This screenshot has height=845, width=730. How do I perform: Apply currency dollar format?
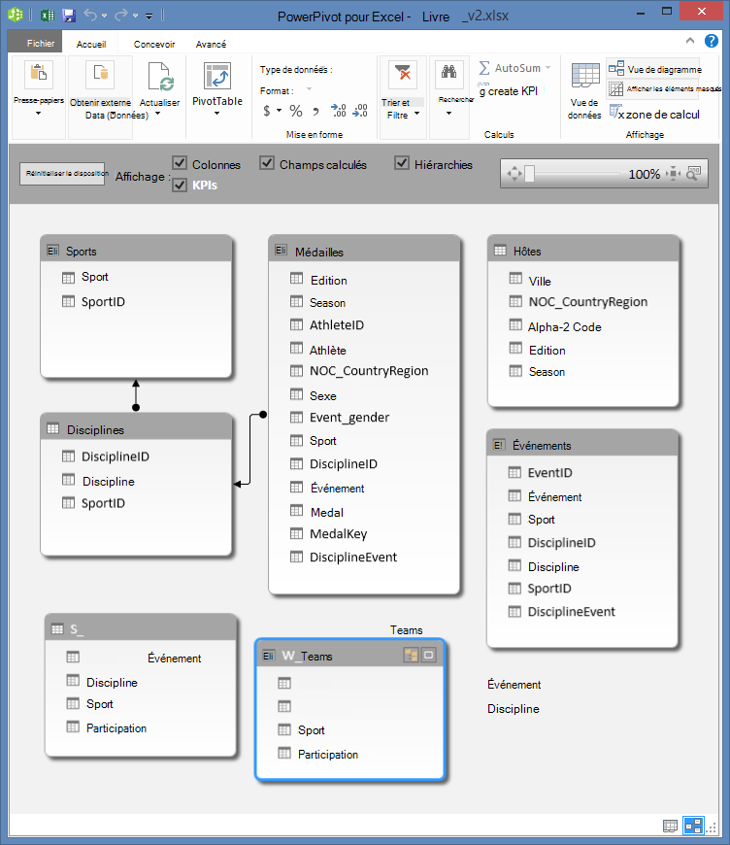point(267,111)
